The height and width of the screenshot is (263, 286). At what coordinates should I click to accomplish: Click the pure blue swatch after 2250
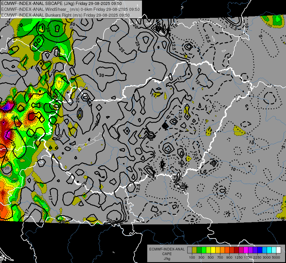click(x=260, y=250)
